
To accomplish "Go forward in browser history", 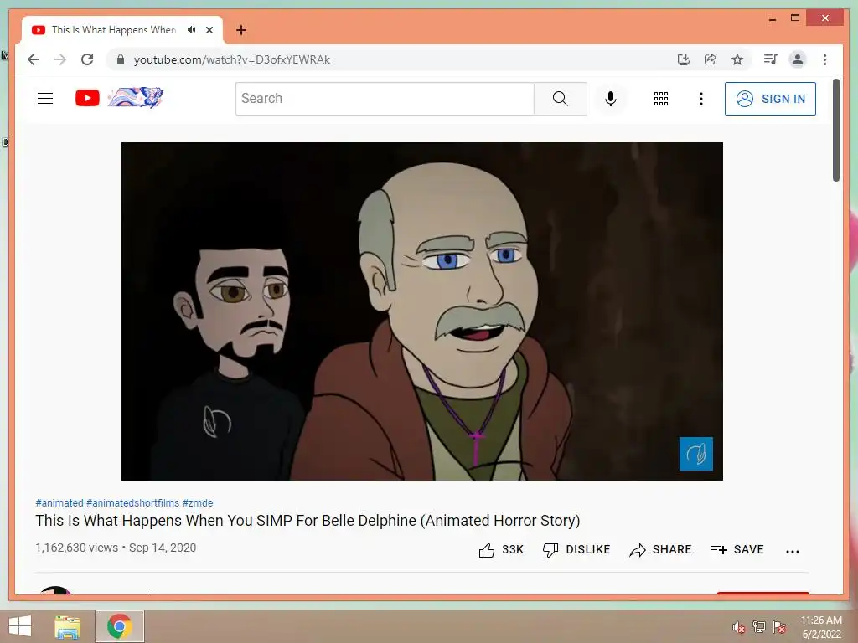I will click(60, 59).
